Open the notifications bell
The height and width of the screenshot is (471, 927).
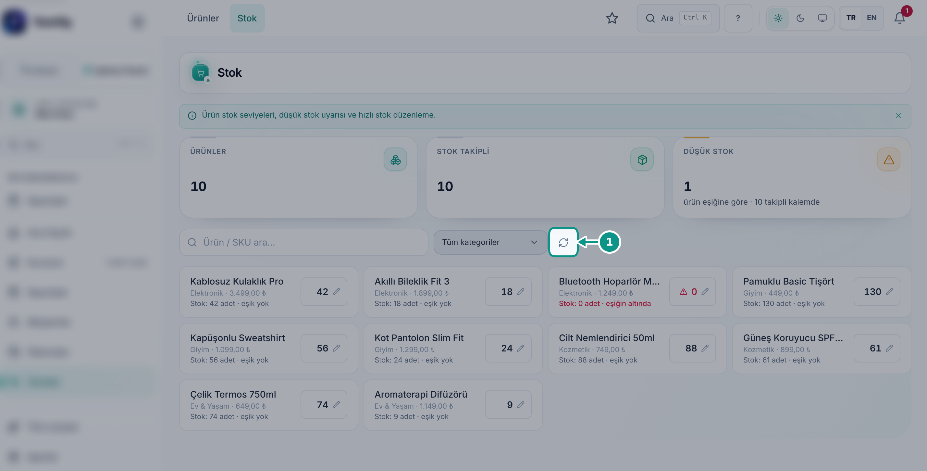[899, 18]
